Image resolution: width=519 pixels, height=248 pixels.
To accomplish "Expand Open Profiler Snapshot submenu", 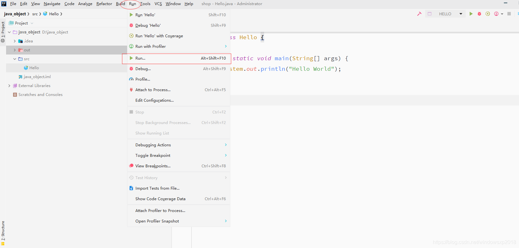I will click(x=179, y=221).
